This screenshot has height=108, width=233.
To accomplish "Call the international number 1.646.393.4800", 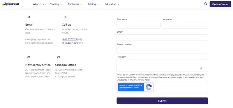I will tap(70, 43).
